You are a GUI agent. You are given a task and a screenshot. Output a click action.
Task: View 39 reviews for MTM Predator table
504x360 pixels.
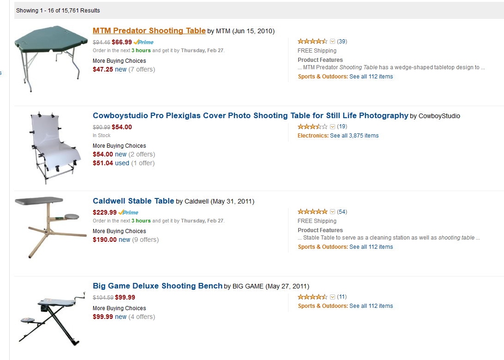tap(342, 42)
